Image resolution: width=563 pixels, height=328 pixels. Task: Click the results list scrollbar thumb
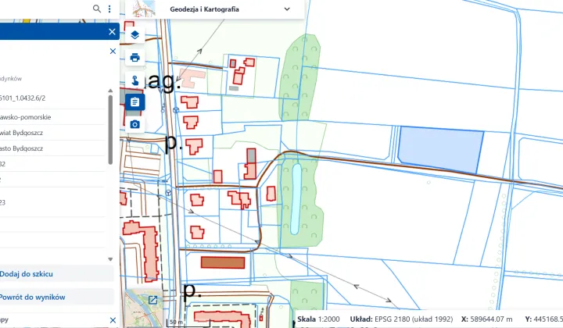click(x=110, y=130)
